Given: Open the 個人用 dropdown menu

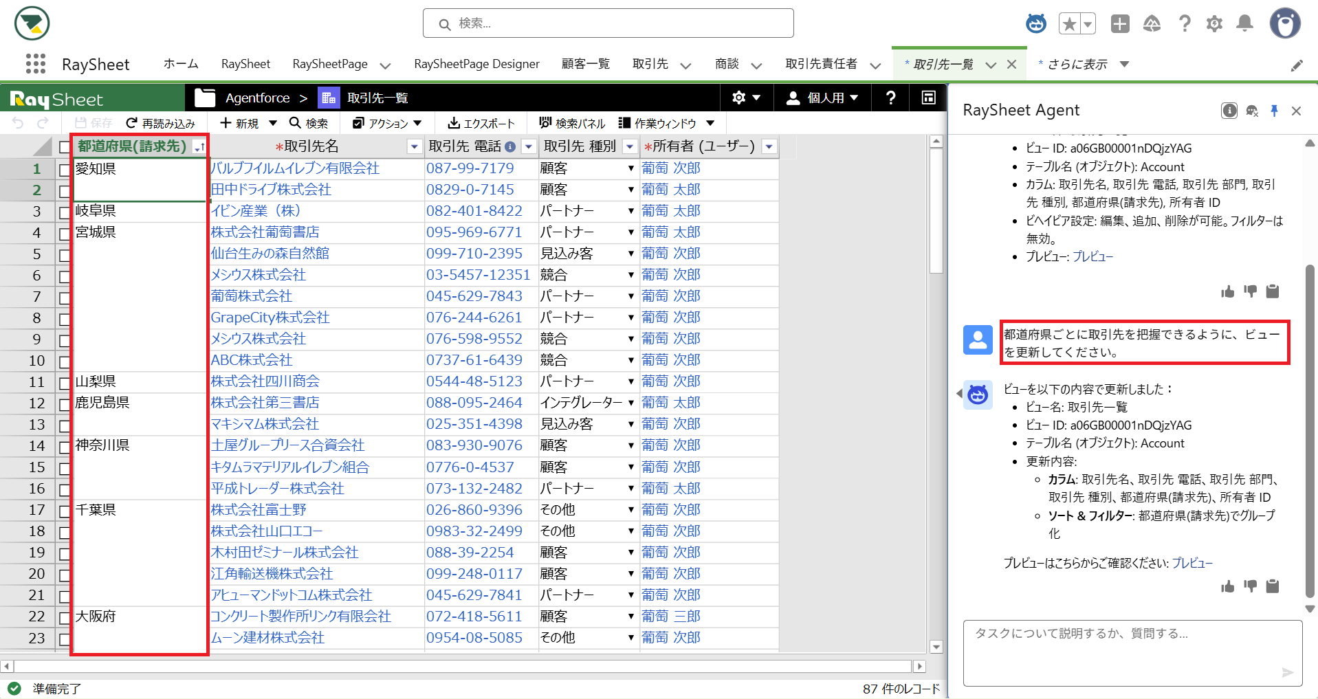Looking at the screenshot, I should point(822,98).
